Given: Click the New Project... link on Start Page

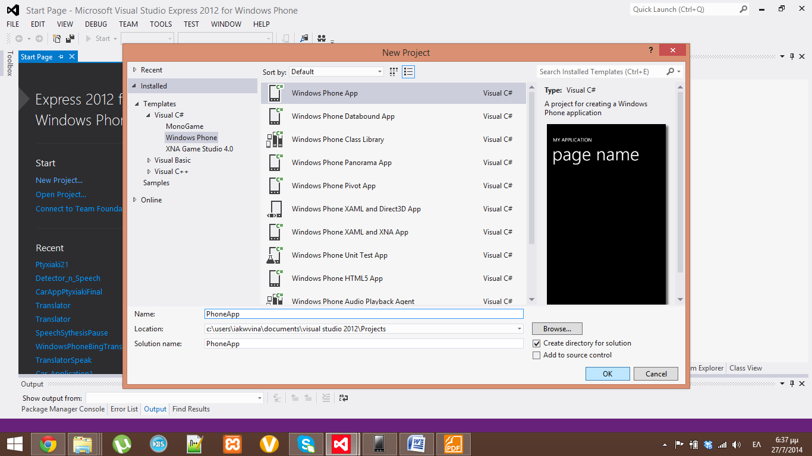Looking at the screenshot, I should 59,180.
